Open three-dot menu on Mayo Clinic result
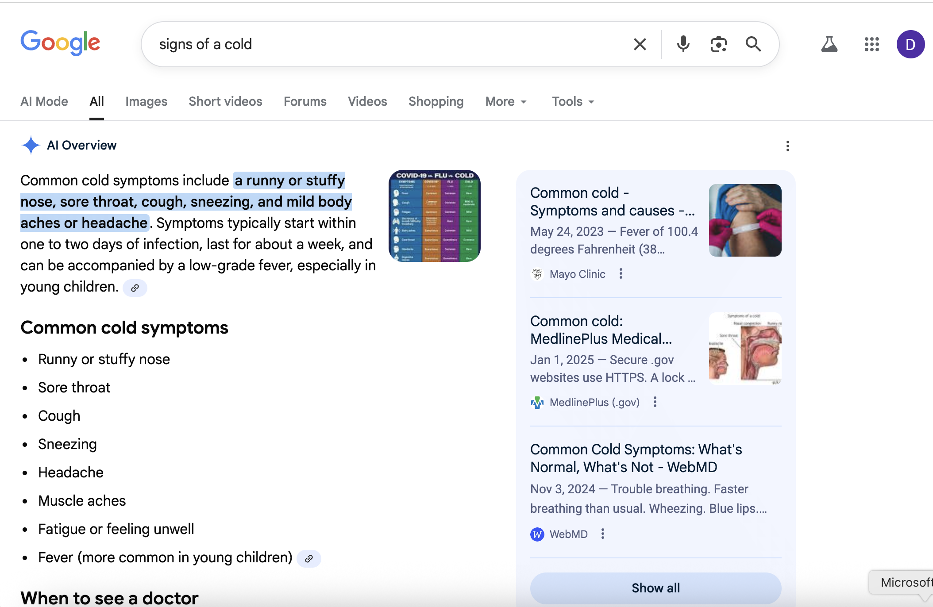The image size is (933, 607). 621,274
